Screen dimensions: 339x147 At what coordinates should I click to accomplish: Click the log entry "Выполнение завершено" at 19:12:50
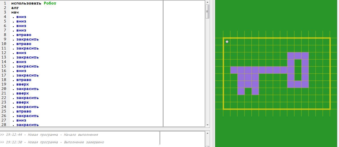click(84, 142)
